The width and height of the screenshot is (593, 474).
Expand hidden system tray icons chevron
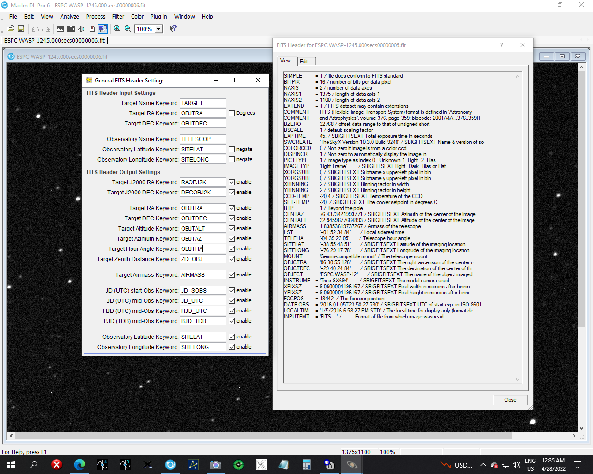click(483, 465)
